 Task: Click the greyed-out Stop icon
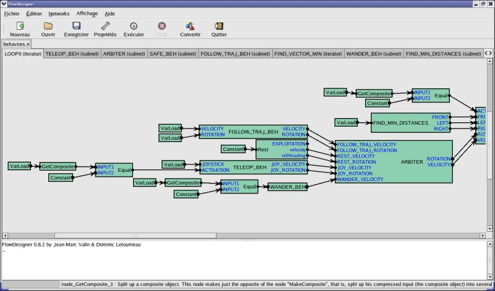(161, 26)
